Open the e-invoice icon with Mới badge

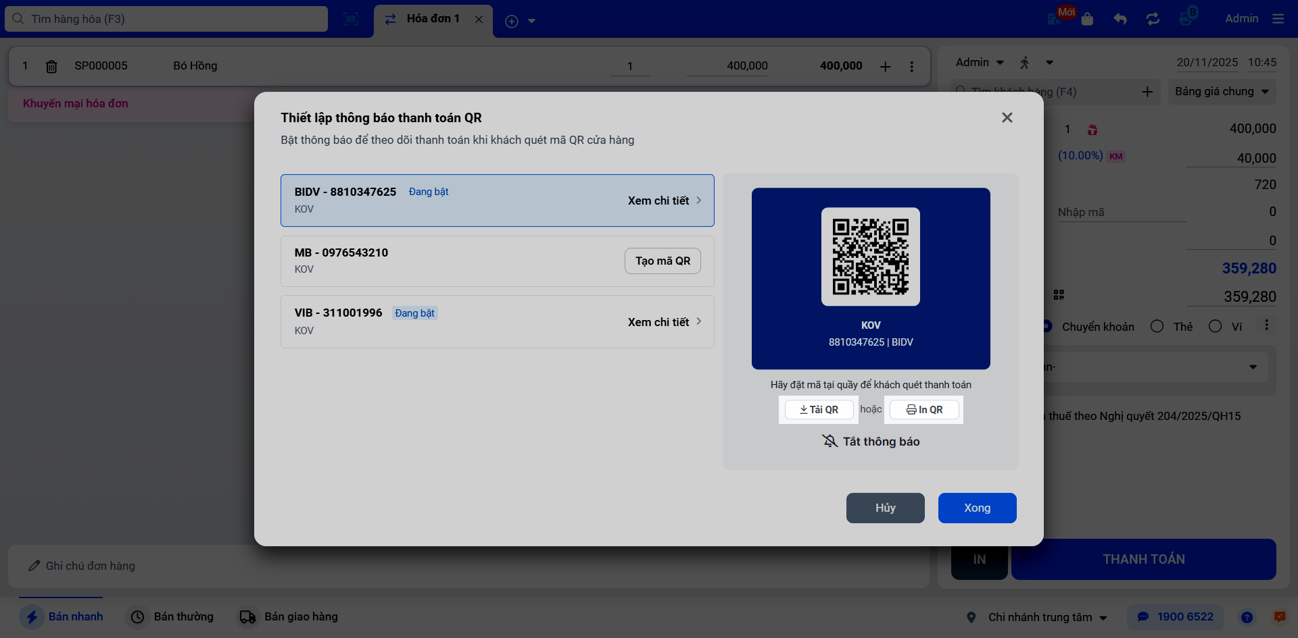click(x=1055, y=18)
